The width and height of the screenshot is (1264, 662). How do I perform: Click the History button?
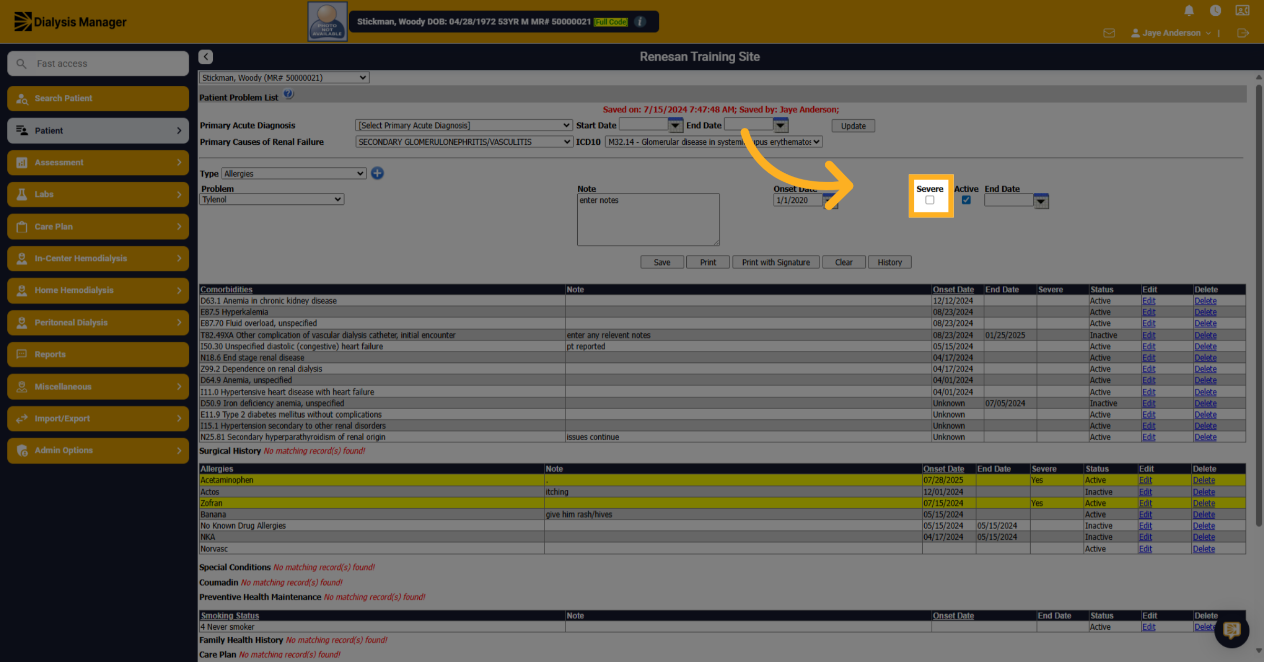tap(890, 262)
